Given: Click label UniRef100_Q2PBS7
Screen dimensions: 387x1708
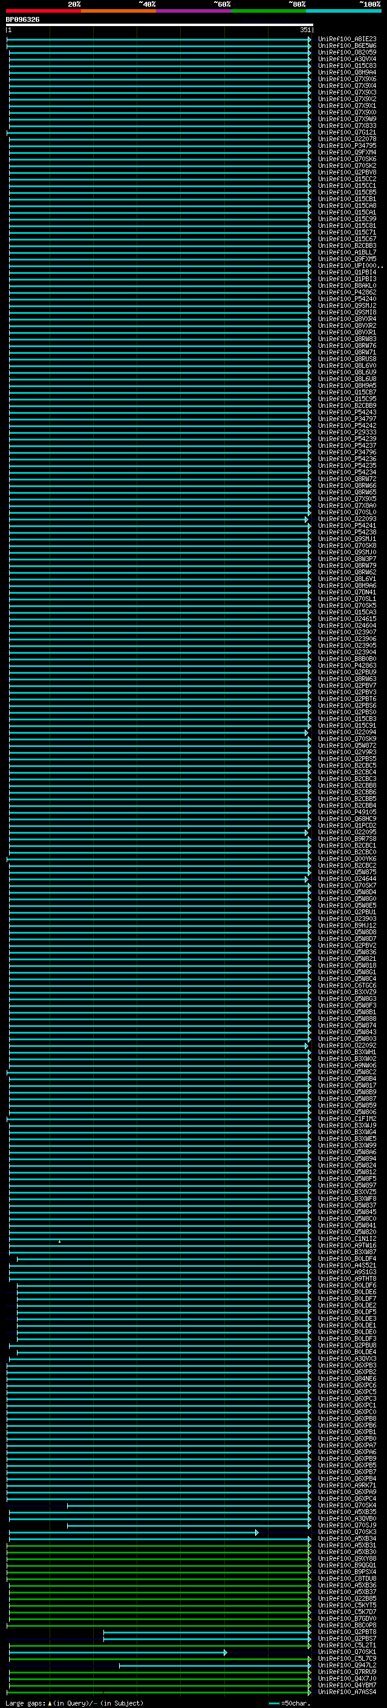Looking at the screenshot, I should pos(347,1638).
